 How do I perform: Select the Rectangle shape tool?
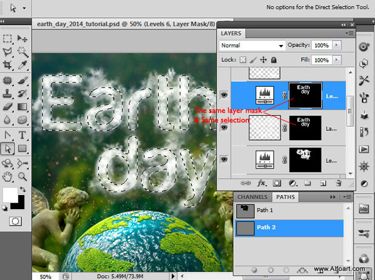(x=22, y=149)
